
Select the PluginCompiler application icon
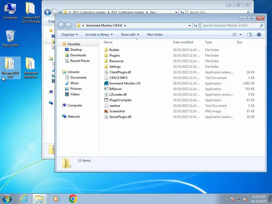(x=106, y=100)
